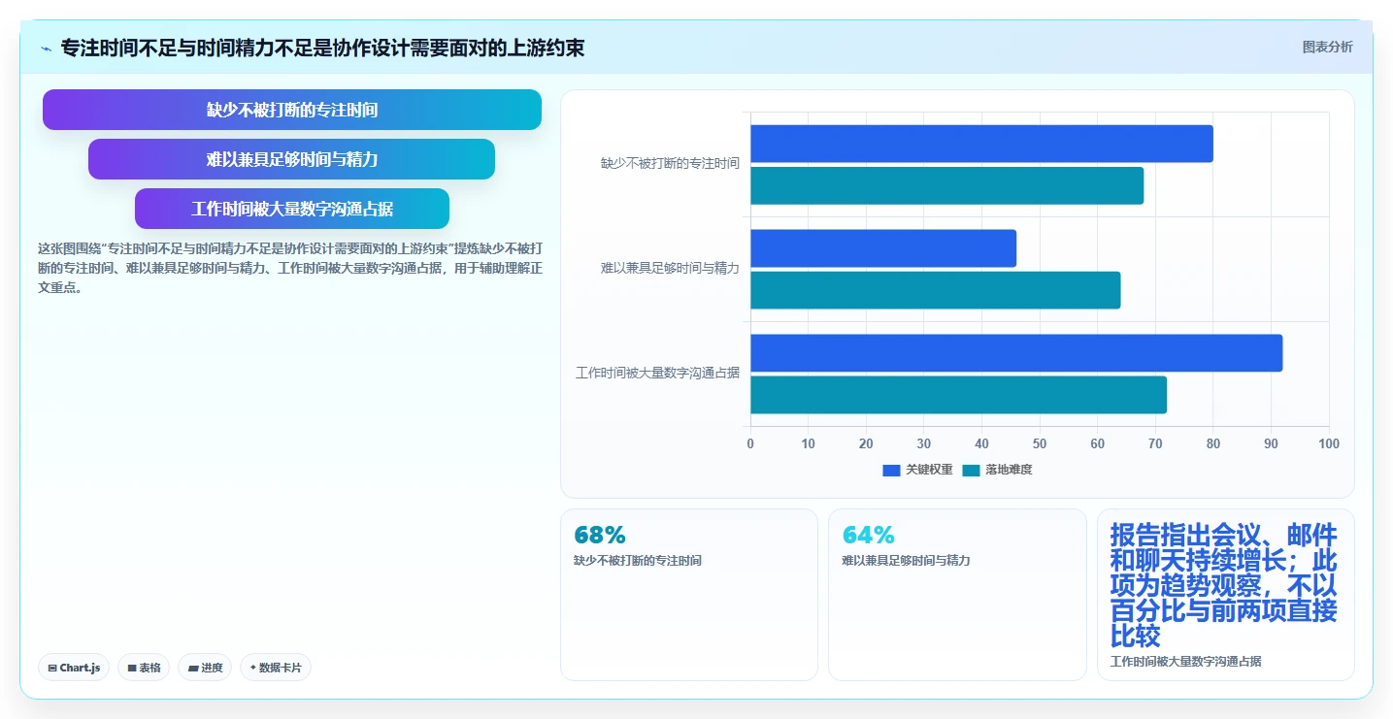Screen dimensions: 1393x719
Task: Click the icon inside the Chart.js chip
Action: (52, 669)
